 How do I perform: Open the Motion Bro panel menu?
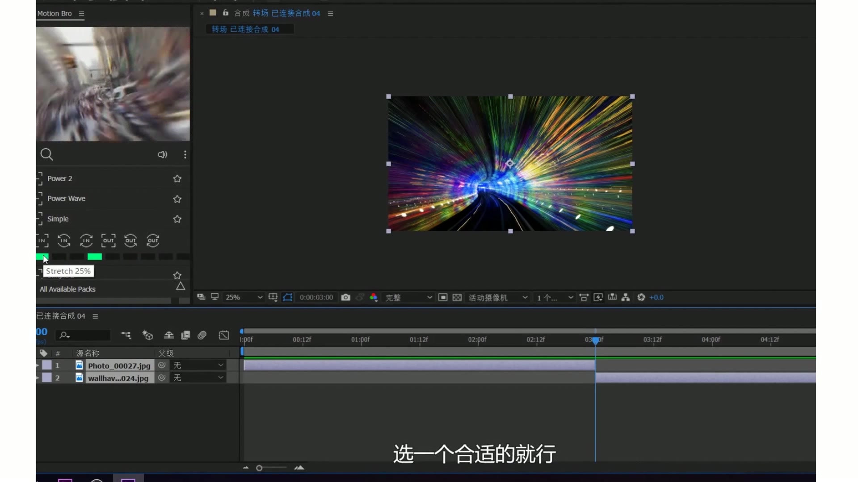(81, 13)
